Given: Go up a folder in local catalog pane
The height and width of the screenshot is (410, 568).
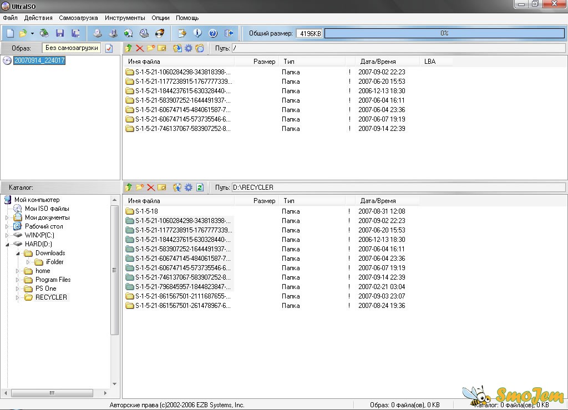Looking at the screenshot, I should click(x=129, y=188).
